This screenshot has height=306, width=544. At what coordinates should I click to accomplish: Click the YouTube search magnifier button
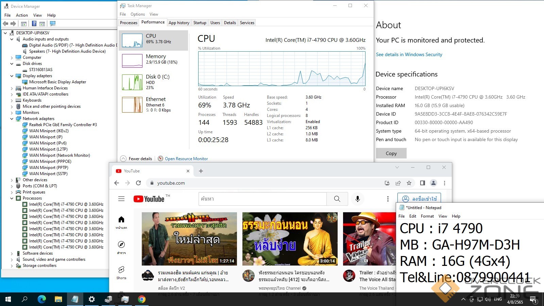coord(337,199)
